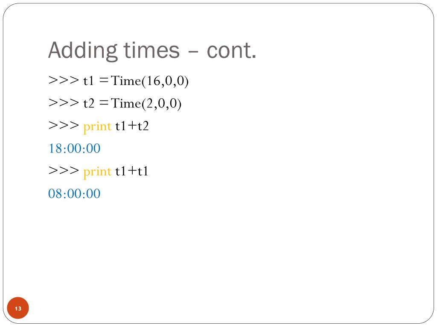Click the '>>>' prompt before print t1+t1
Image resolution: width=437 pixels, height=328 pixels.
(x=64, y=171)
